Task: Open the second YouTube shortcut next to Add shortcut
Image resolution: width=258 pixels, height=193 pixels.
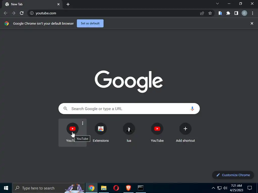Action: (157, 133)
